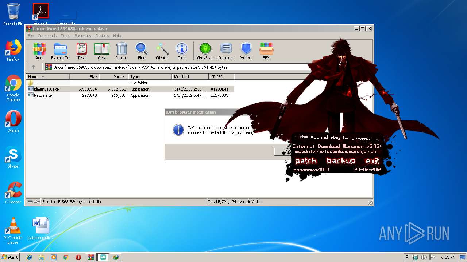Click 'backup' on the IDM patcher
467x262 pixels.
click(341, 161)
